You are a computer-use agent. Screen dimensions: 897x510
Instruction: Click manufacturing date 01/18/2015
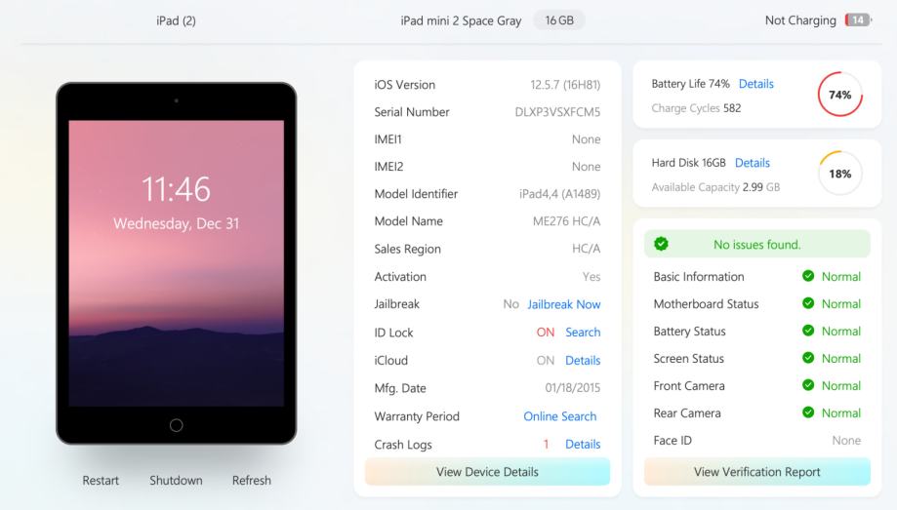tap(573, 388)
